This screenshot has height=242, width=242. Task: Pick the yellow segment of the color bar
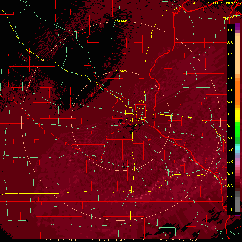tap(237, 115)
